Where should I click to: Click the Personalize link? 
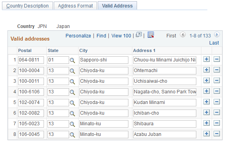pyautogui.click(x=78, y=36)
